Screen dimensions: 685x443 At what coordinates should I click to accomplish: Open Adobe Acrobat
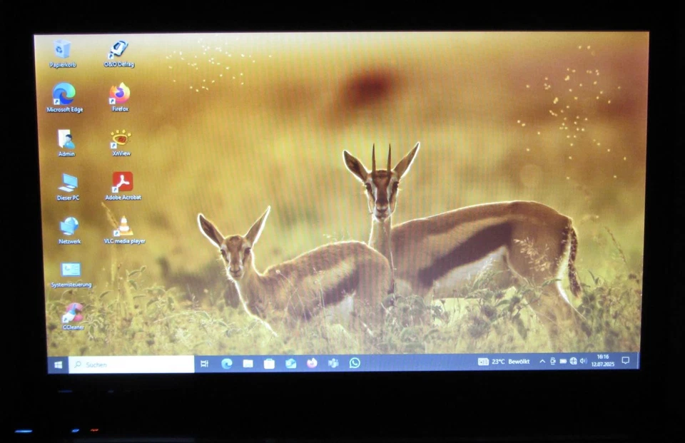(121, 181)
